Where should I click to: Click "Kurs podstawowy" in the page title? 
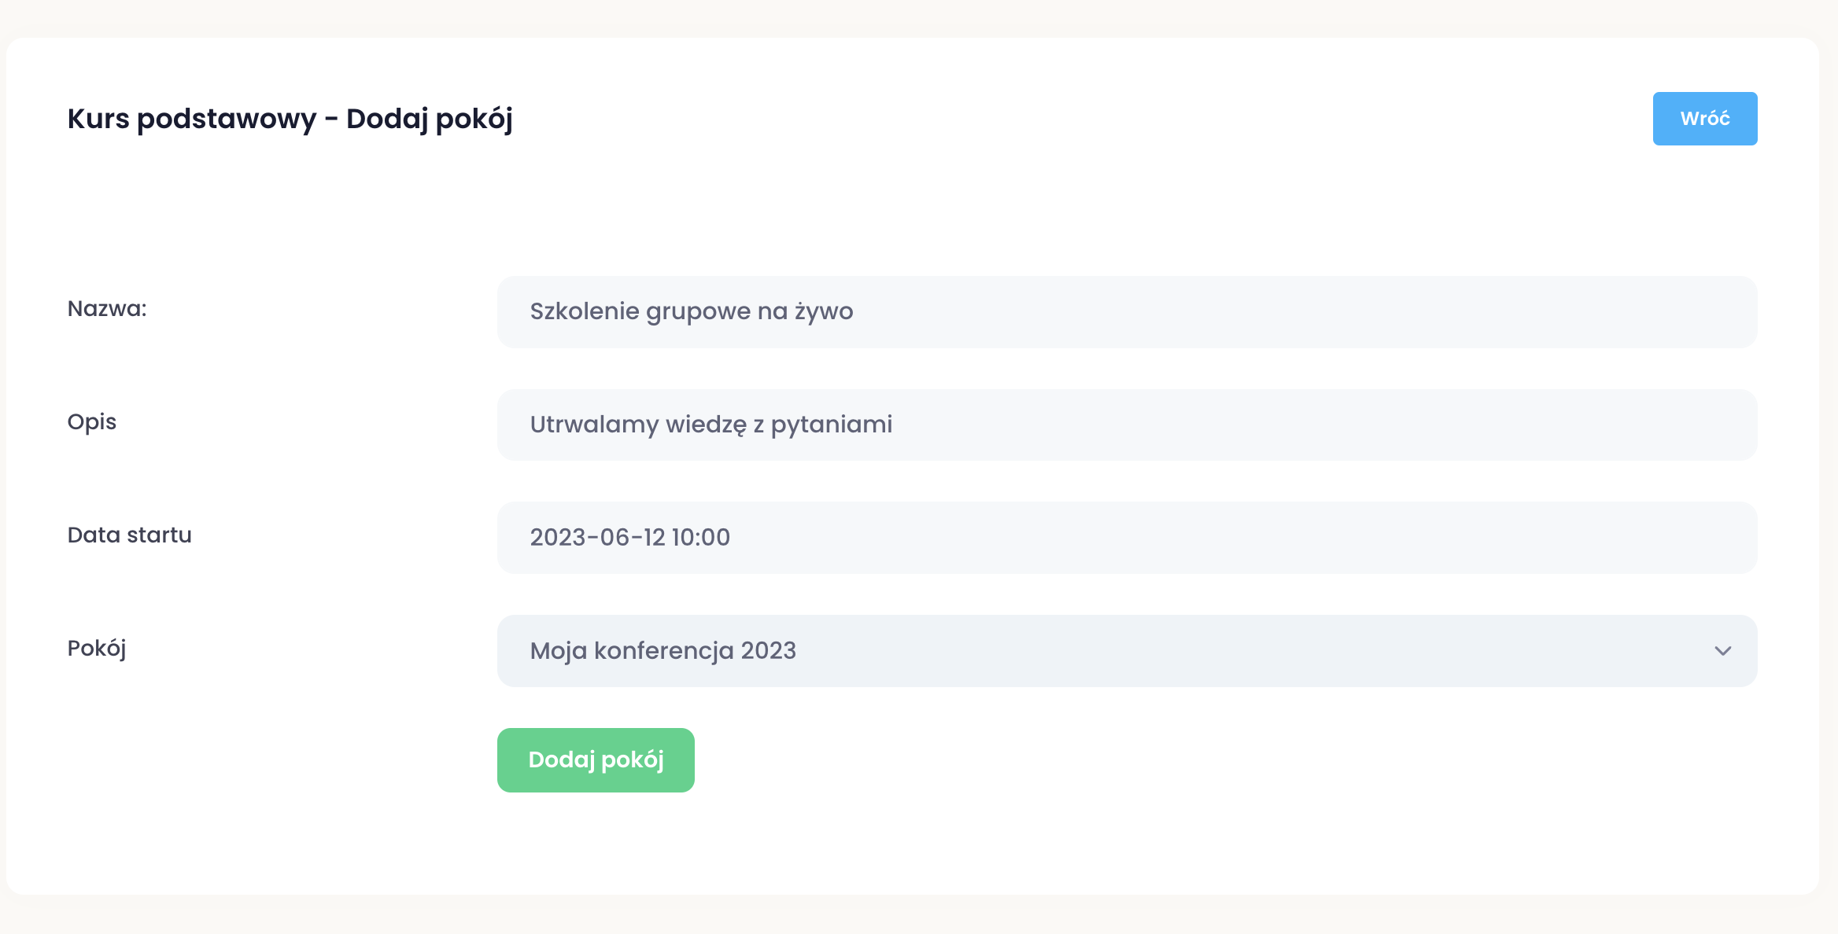point(191,119)
